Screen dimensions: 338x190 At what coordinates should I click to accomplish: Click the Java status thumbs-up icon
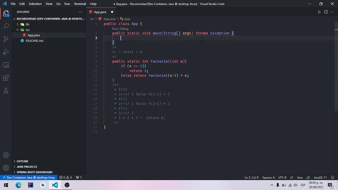pyautogui.click(x=308, y=177)
